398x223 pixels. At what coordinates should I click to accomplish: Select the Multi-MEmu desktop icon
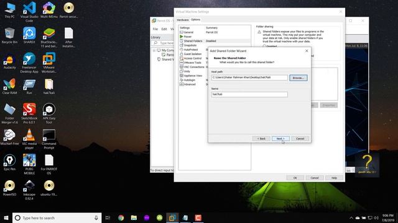coord(49,10)
